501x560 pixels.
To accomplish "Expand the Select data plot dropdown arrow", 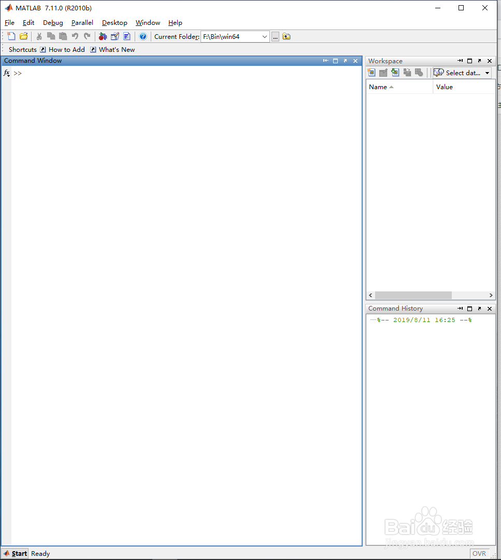I will click(487, 73).
